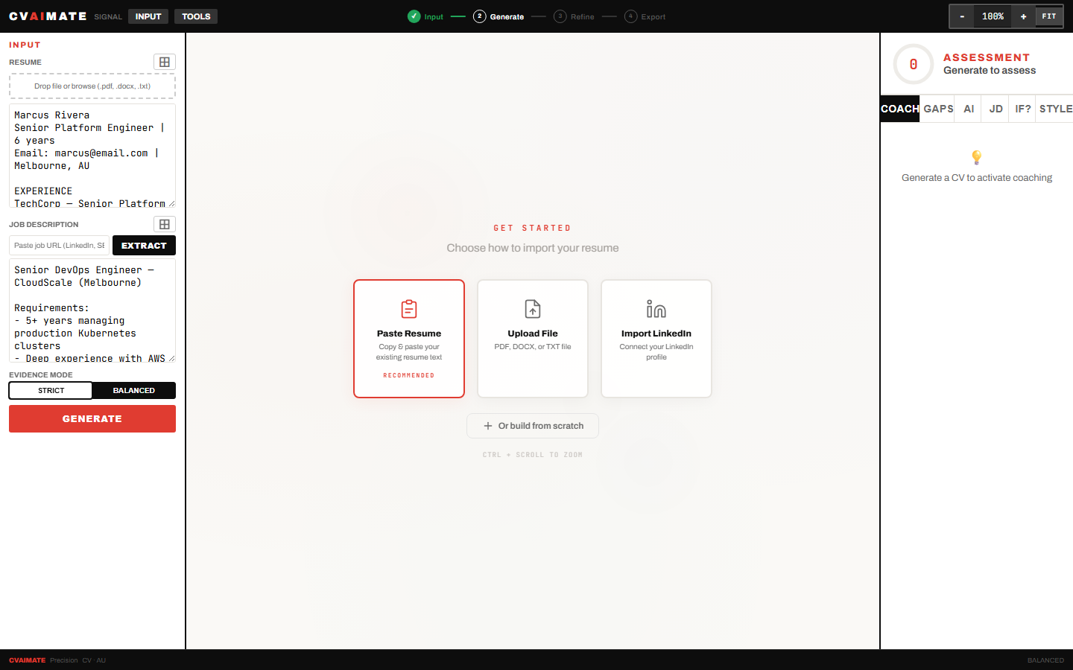
Task: Click the zoom out minus button
Action: point(962,16)
